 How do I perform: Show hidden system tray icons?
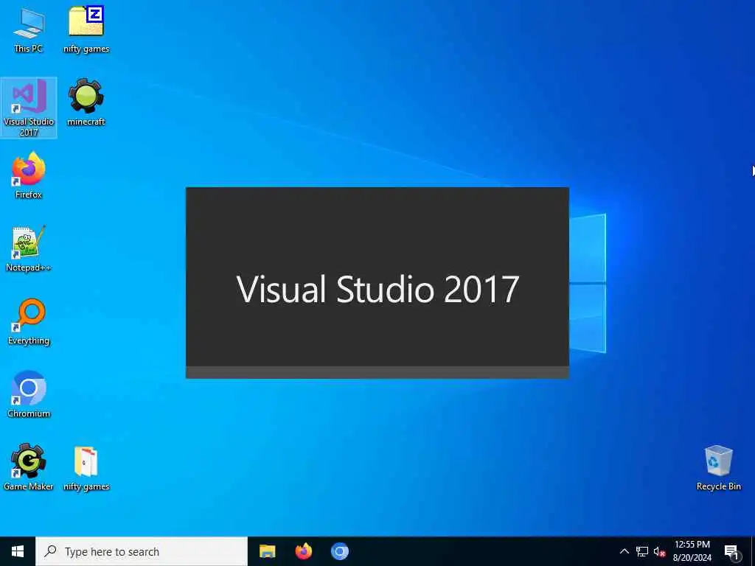[x=624, y=551]
